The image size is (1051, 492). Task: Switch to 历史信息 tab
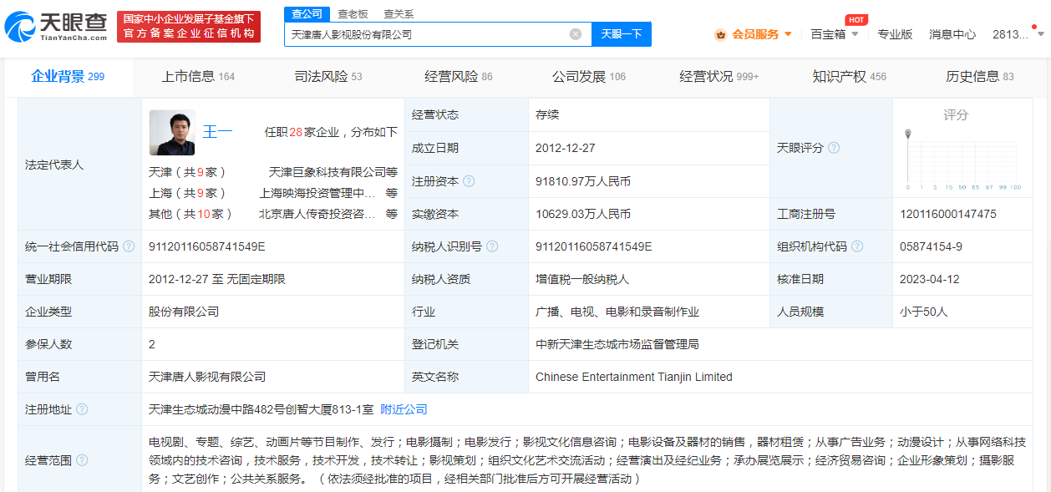tap(980, 77)
